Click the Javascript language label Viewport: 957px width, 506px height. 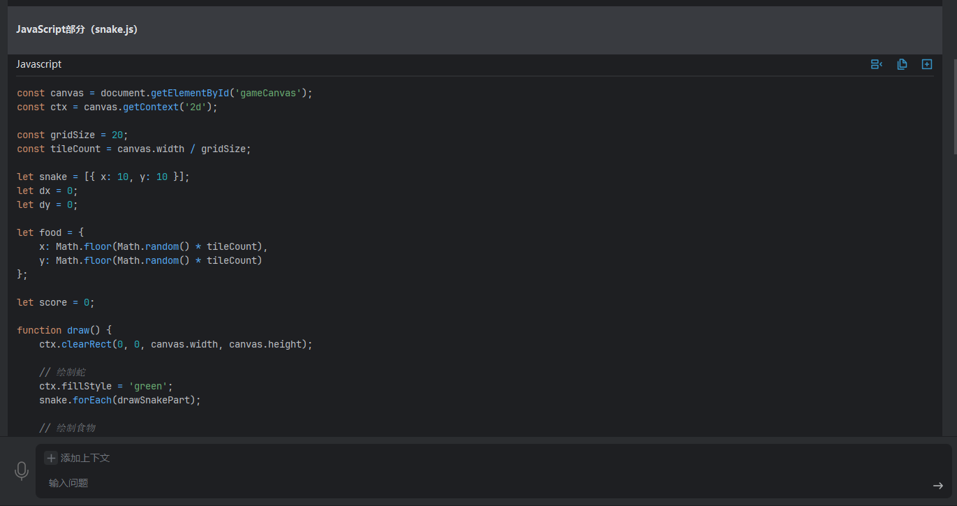[x=39, y=64]
